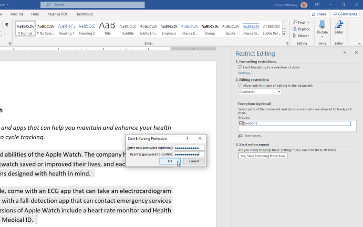Screen dimensions: 363x227
Task: Open the Add-ins tab
Action: click(17, 14)
